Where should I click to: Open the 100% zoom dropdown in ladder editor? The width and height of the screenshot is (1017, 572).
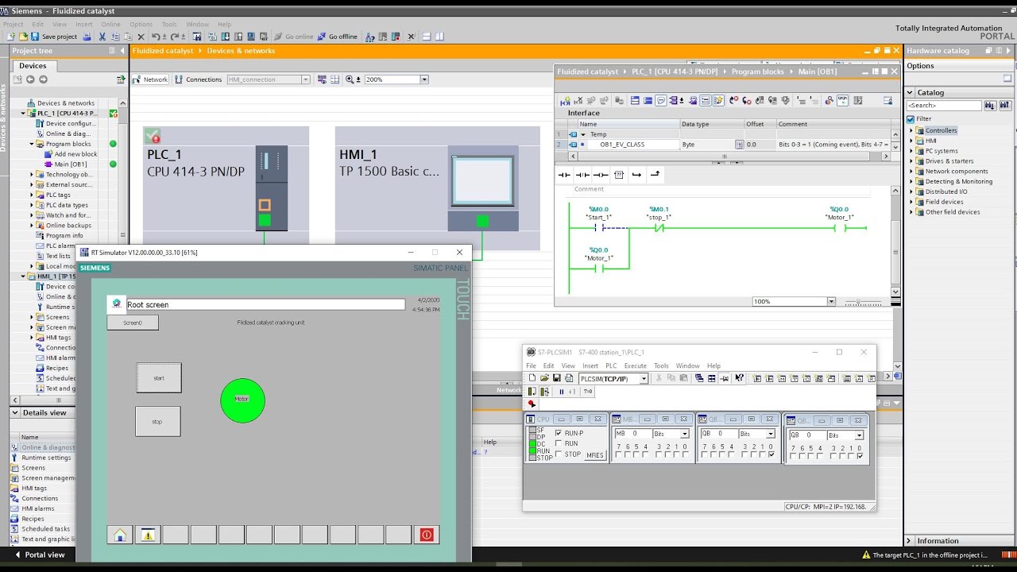click(831, 302)
